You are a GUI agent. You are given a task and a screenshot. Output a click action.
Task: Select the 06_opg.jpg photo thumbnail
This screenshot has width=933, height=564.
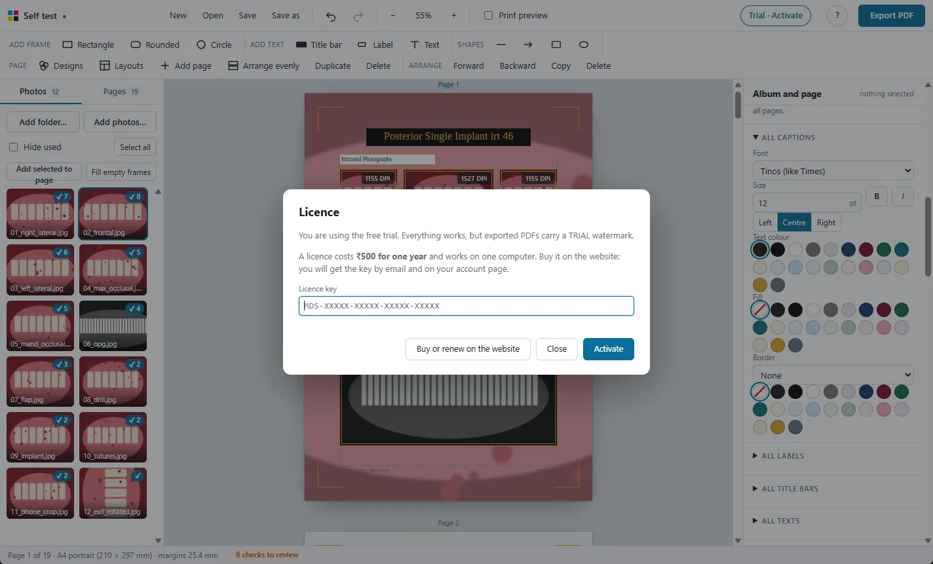coord(113,326)
